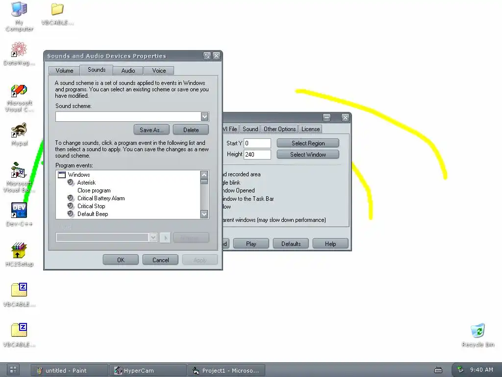This screenshot has width=502, height=377.
Task: Switch to HyperCam taskbar button
Action: pos(148,370)
